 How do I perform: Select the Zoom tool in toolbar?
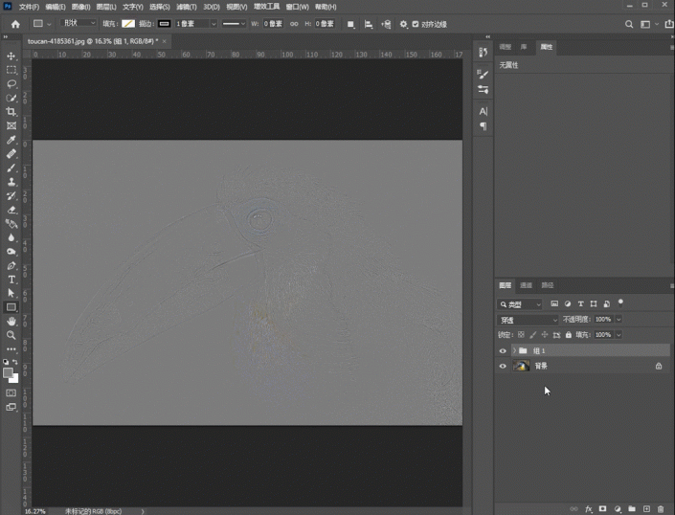(11, 335)
